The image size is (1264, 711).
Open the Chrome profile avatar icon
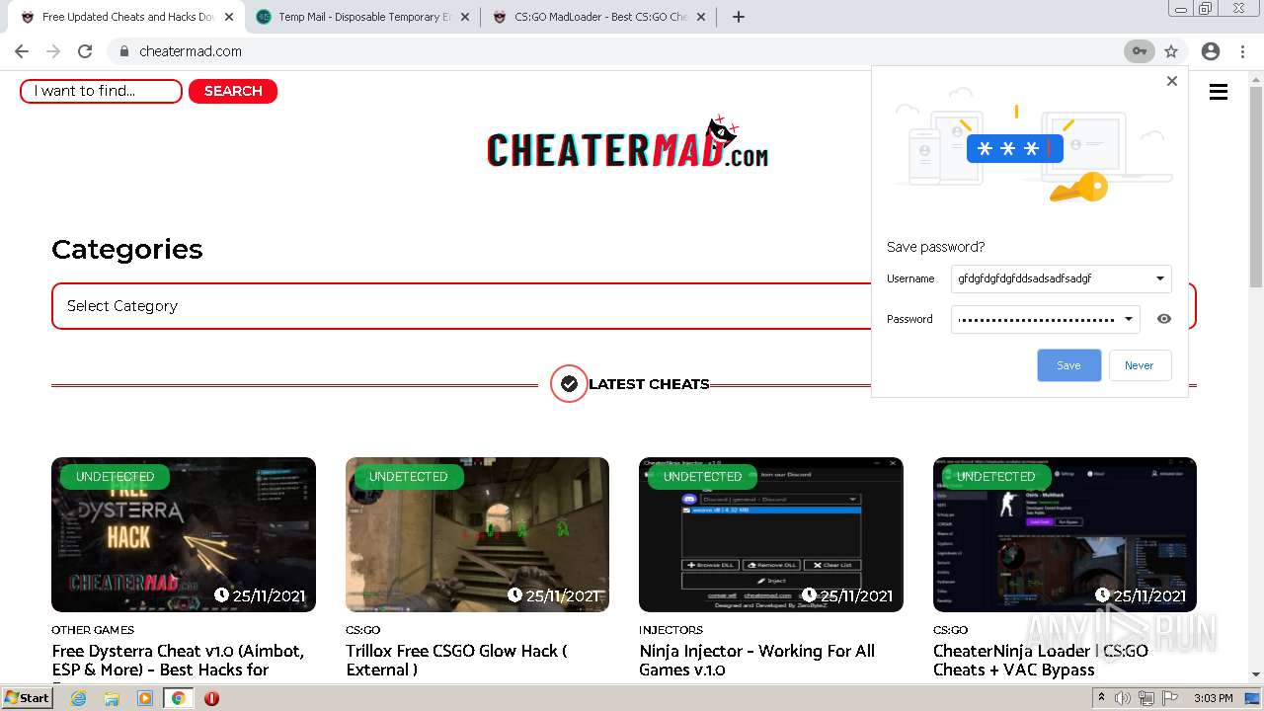click(x=1211, y=51)
